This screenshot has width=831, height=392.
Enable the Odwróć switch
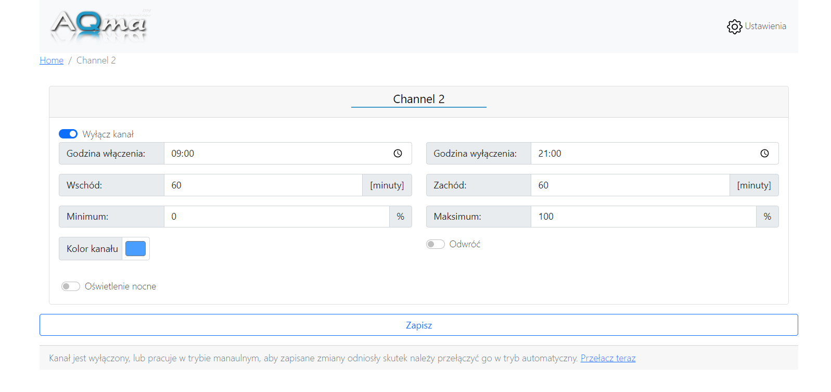coord(436,244)
